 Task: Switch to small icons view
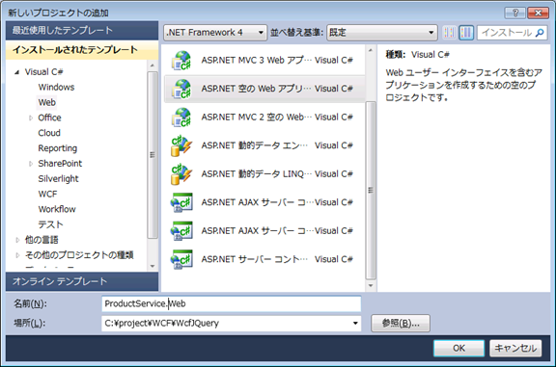[449, 33]
